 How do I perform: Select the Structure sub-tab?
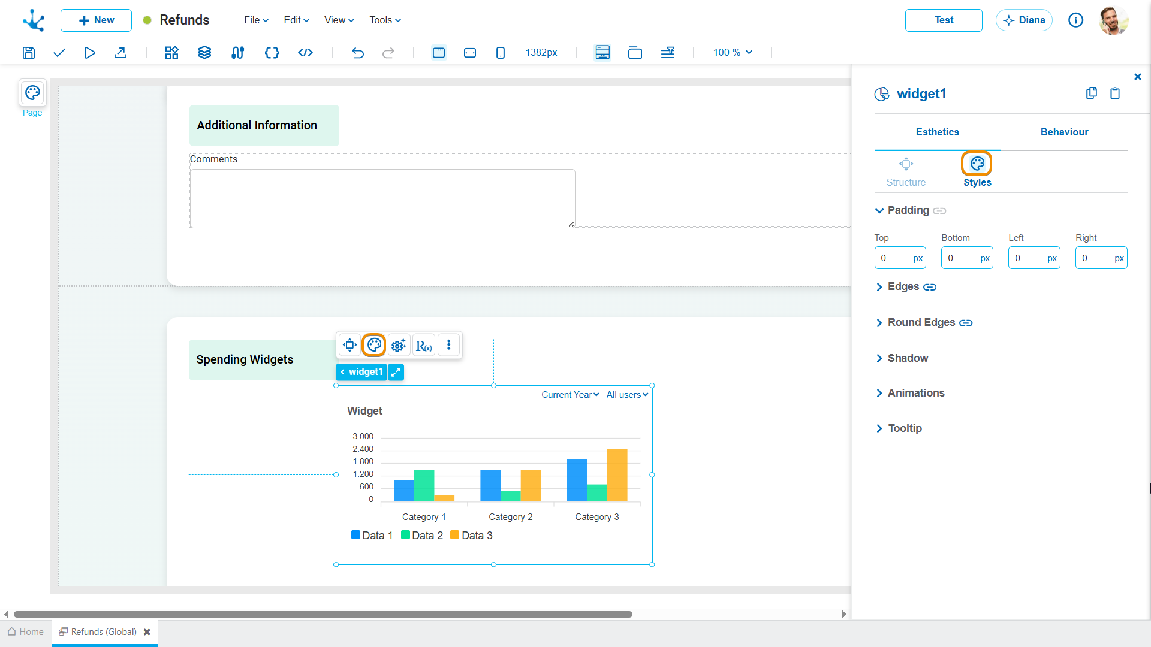click(906, 173)
